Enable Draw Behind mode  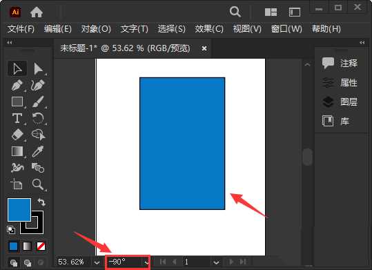pyautogui.click(x=28, y=263)
